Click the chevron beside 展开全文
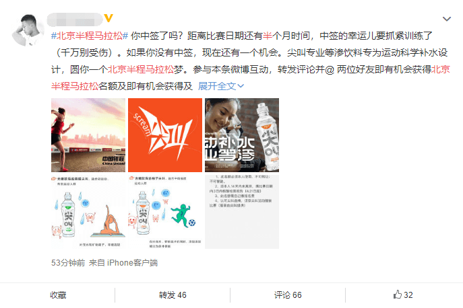This screenshot has width=463, height=308. (241, 86)
